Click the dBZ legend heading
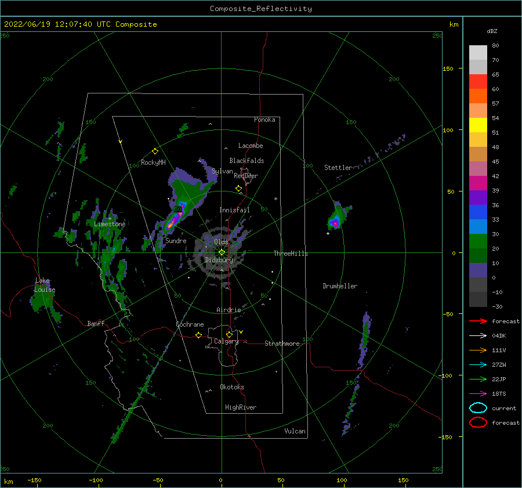Image resolution: width=522 pixels, height=488 pixels. click(492, 31)
